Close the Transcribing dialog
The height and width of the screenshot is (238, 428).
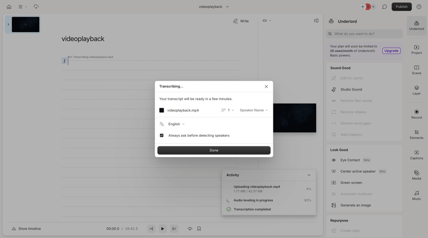(266, 87)
